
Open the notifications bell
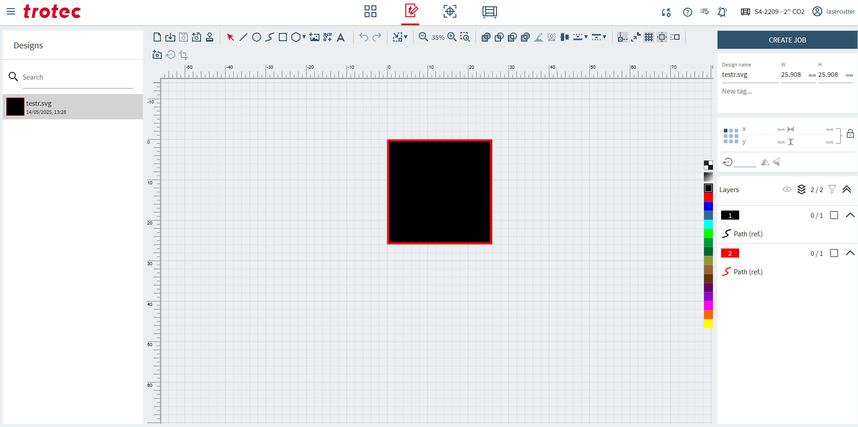coord(722,12)
